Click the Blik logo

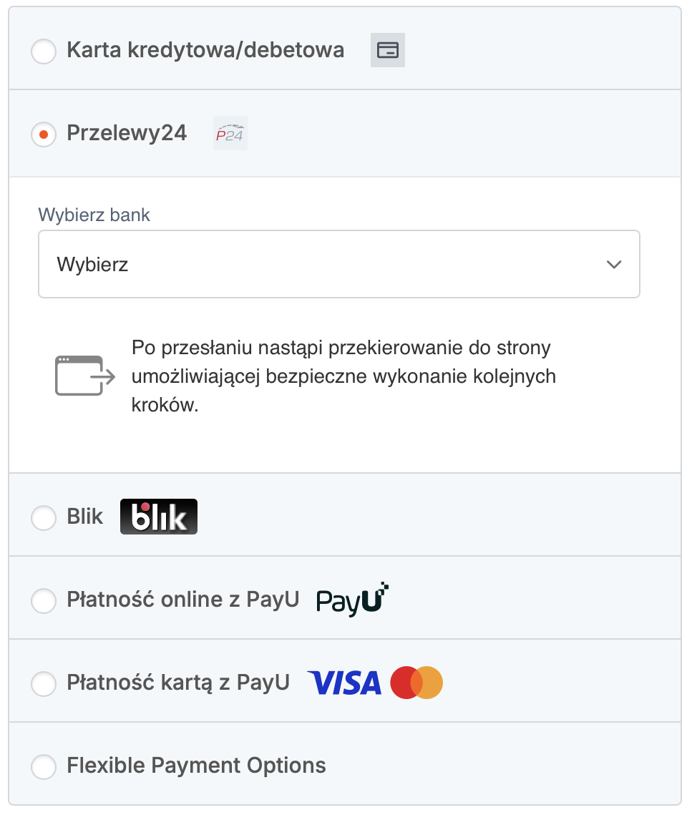[x=158, y=517]
